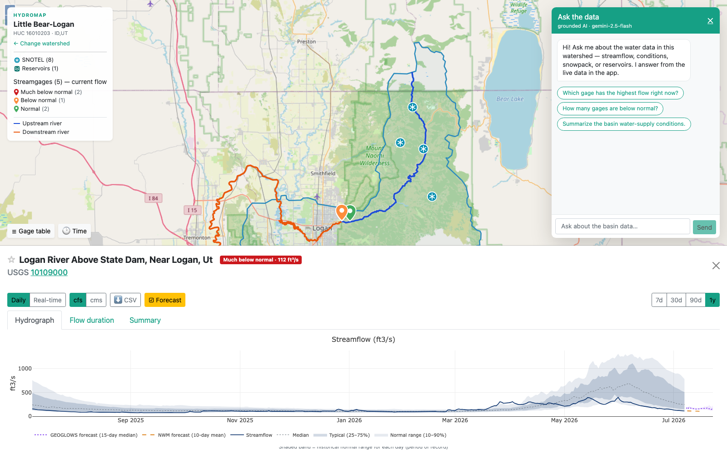
Task: Switch to Daily data
Action: click(19, 300)
